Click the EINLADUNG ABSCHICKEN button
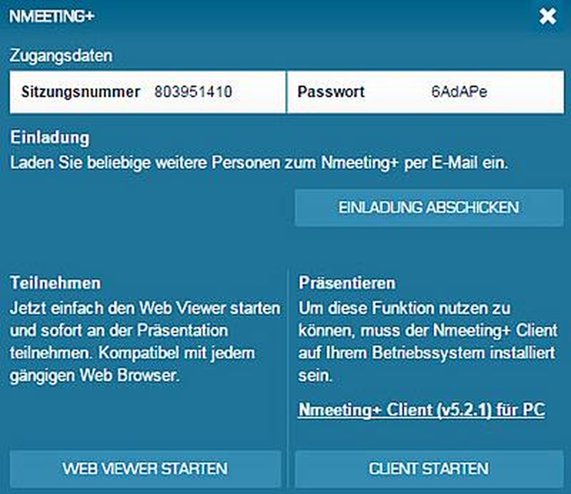The width and height of the screenshot is (571, 494). [429, 208]
